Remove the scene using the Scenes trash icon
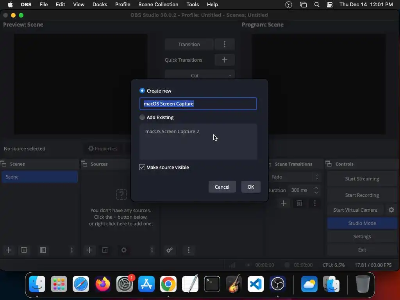The width and height of the screenshot is (400, 300). click(24, 250)
